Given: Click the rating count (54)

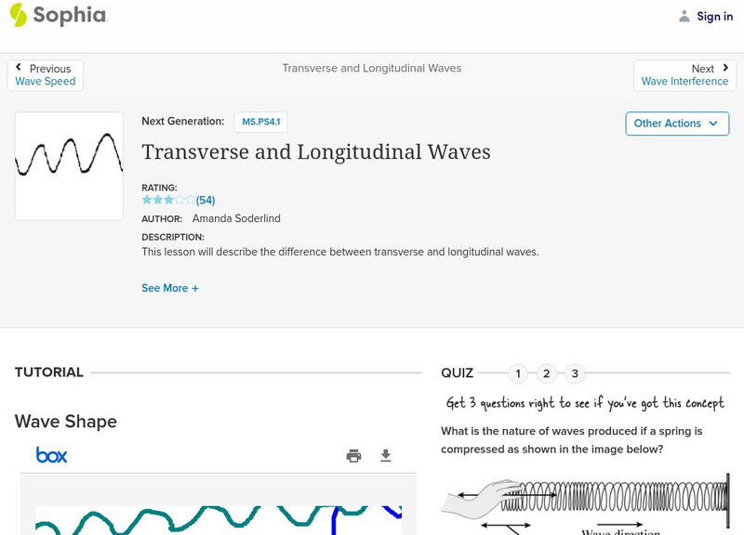Looking at the screenshot, I should [206, 200].
